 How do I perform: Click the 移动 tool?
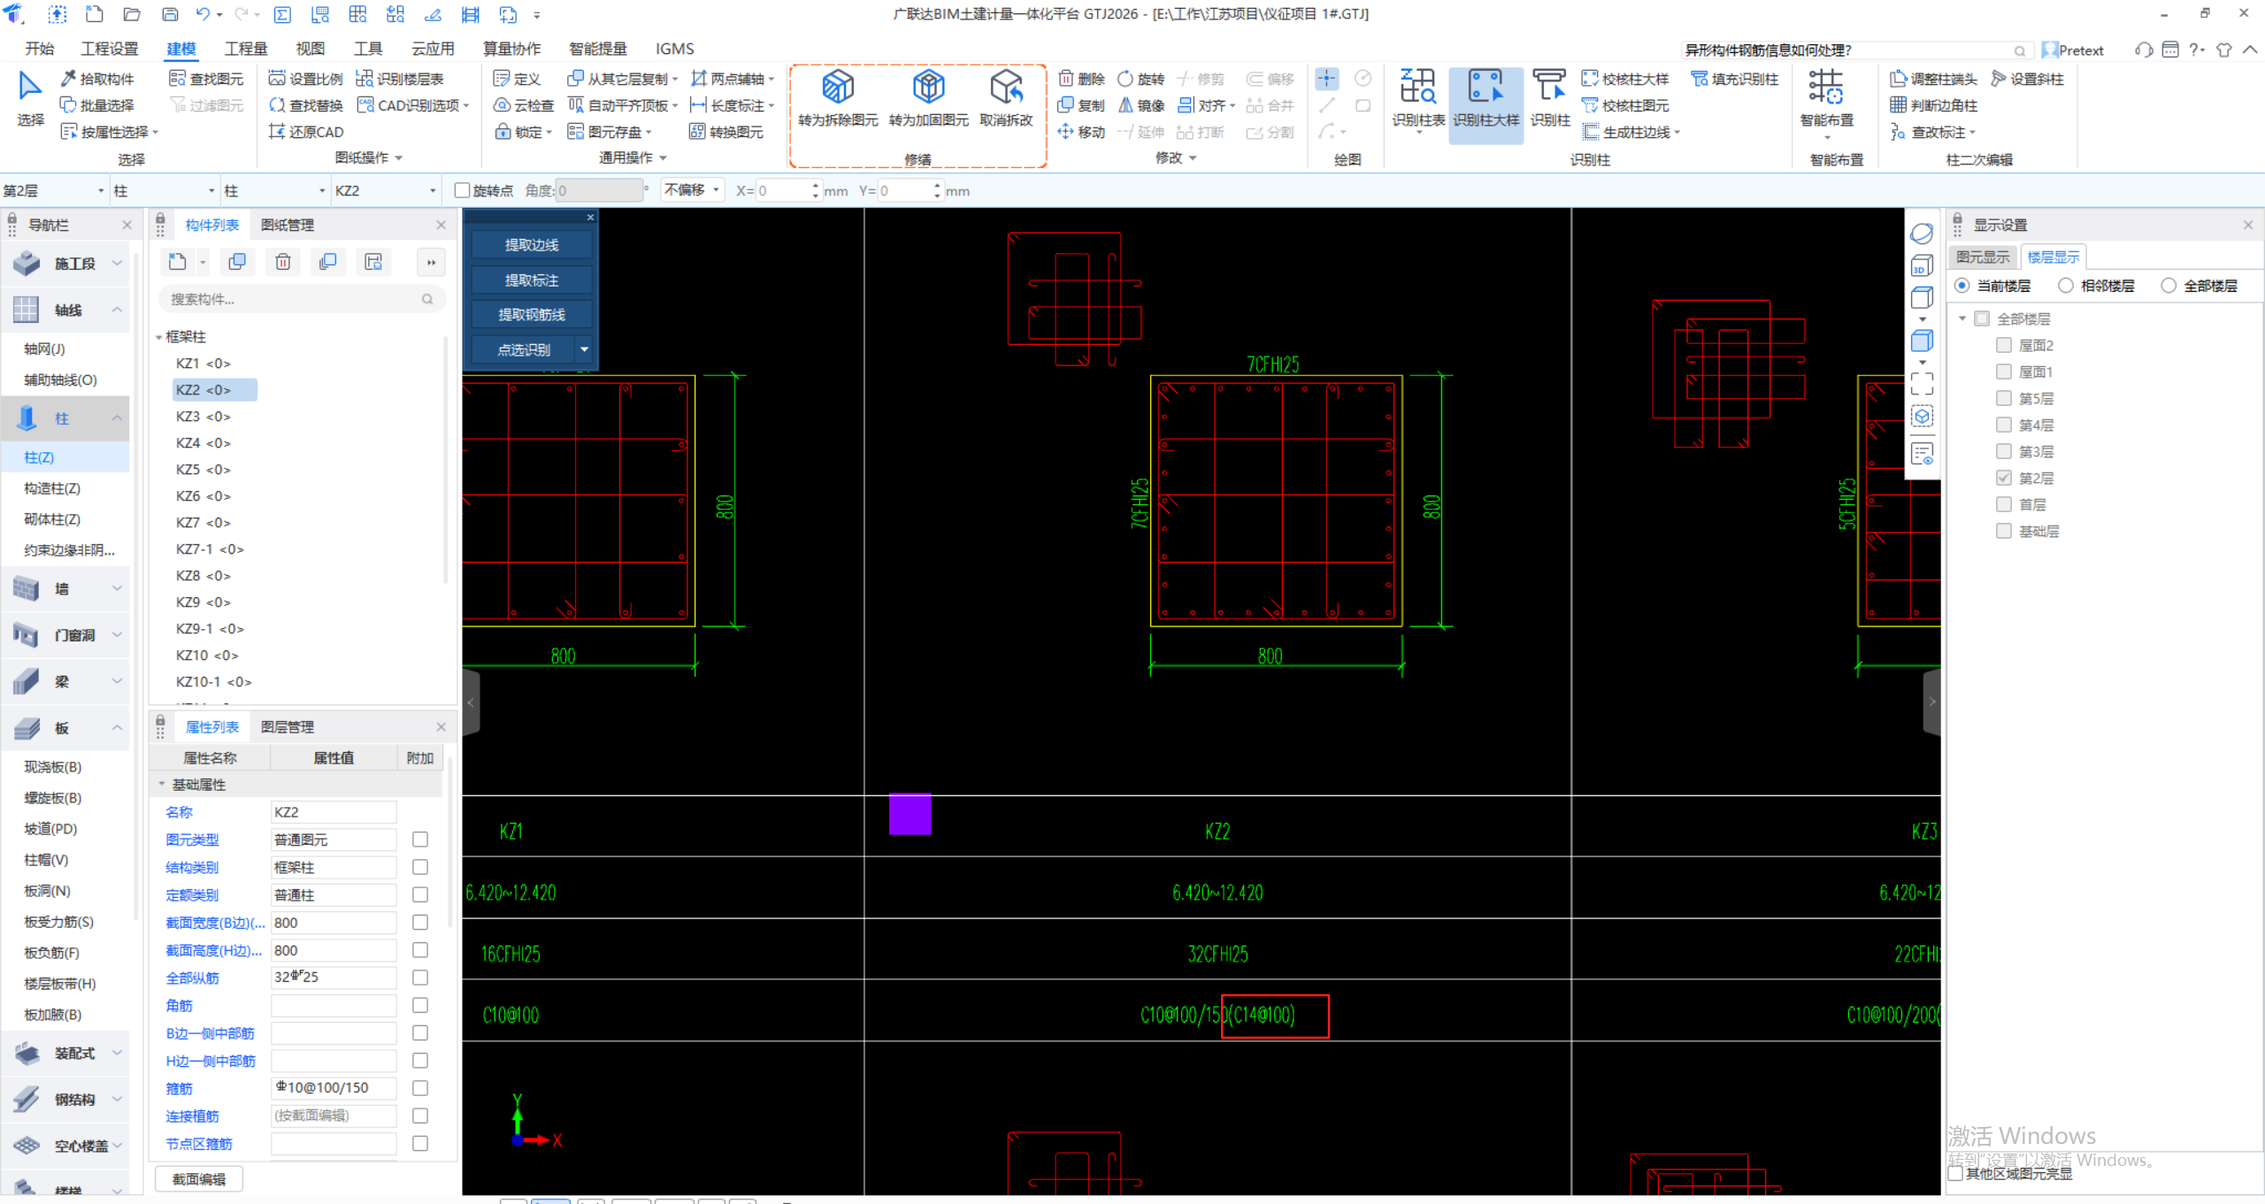[x=1081, y=132]
